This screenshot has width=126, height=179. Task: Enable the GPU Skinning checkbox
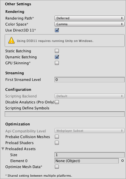click(57, 63)
